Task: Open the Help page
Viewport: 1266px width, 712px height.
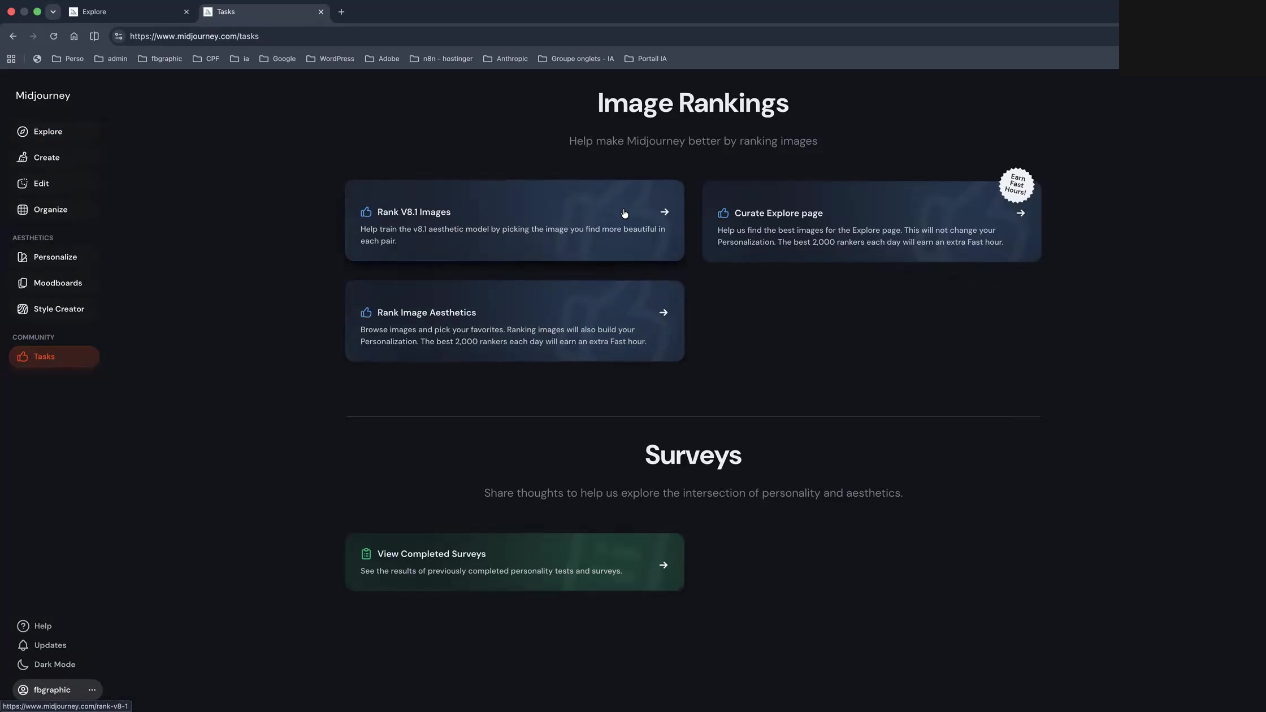Action: pos(35,626)
